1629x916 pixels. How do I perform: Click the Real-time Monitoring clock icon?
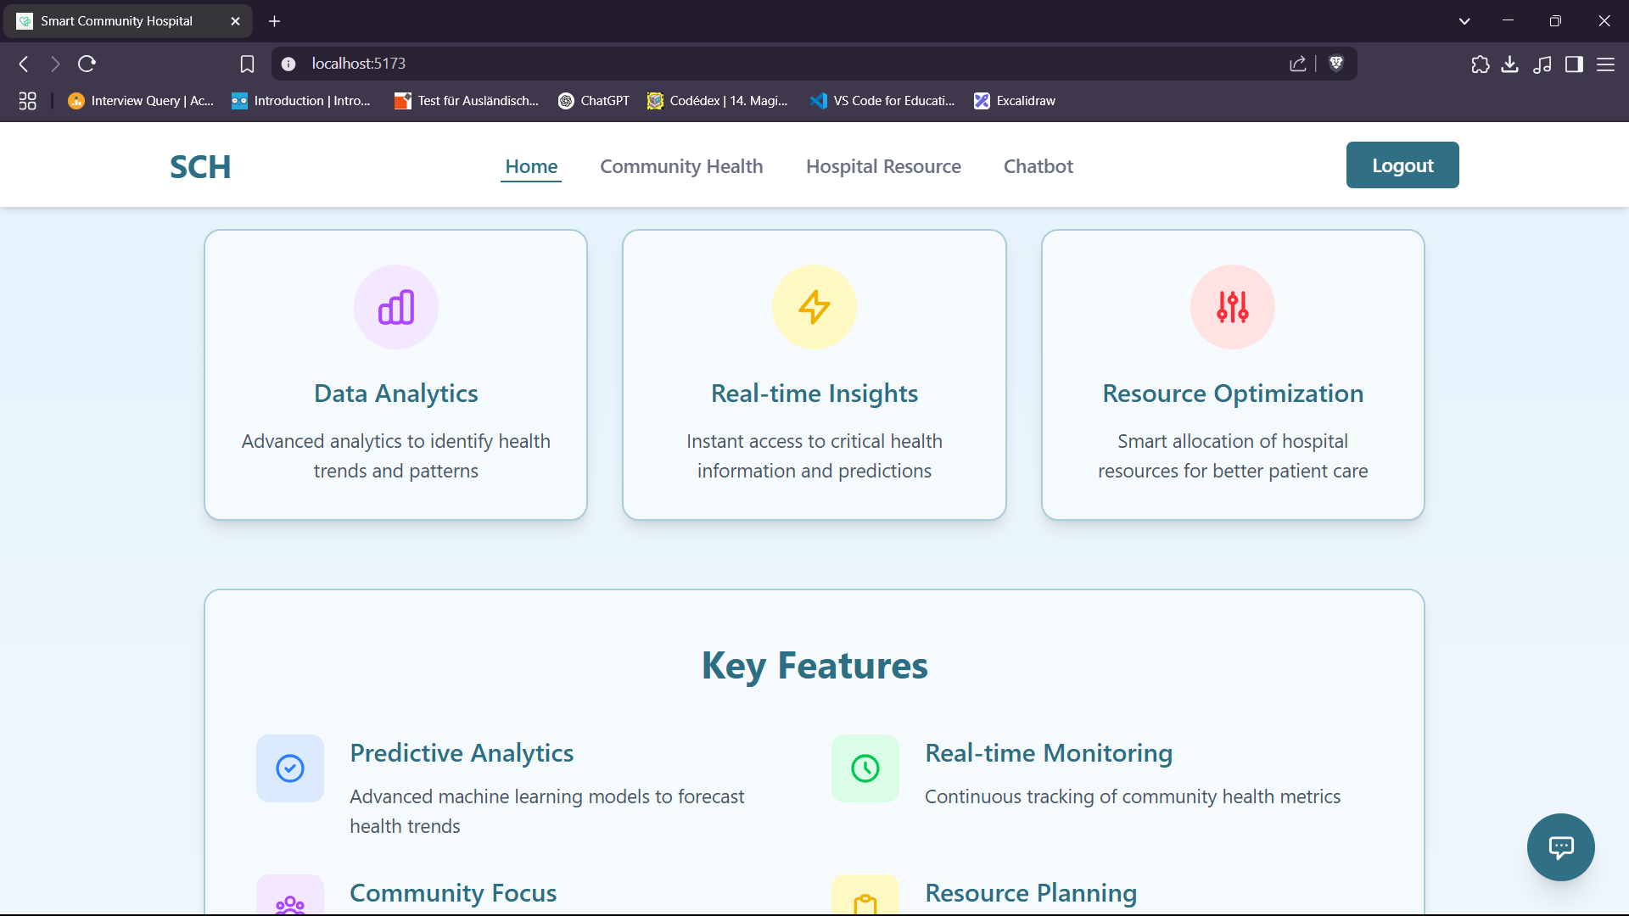865,768
